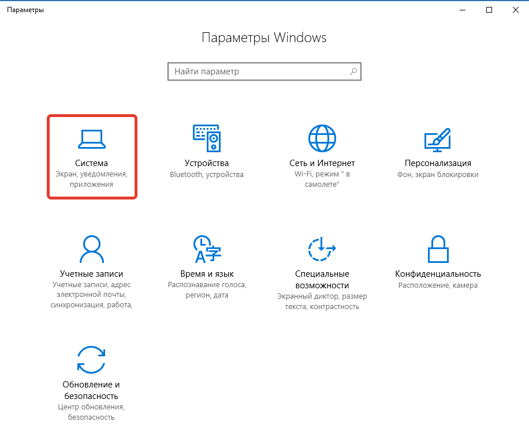The height and width of the screenshot is (448, 529).
Task: Open the Учетные записи person icon
Action: [92, 249]
